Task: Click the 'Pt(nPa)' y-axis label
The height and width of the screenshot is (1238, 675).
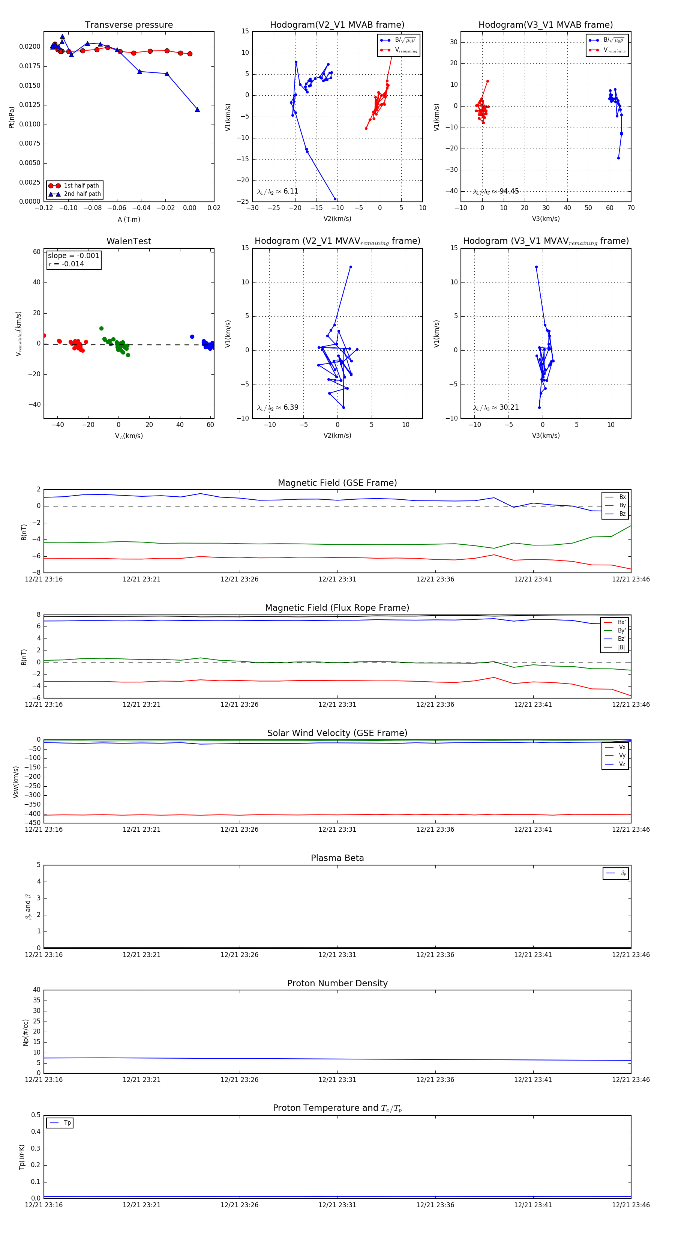Action: (x=12, y=117)
